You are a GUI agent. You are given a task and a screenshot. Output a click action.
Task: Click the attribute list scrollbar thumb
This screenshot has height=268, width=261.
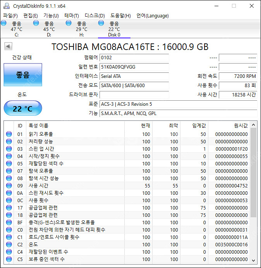click(254, 173)
